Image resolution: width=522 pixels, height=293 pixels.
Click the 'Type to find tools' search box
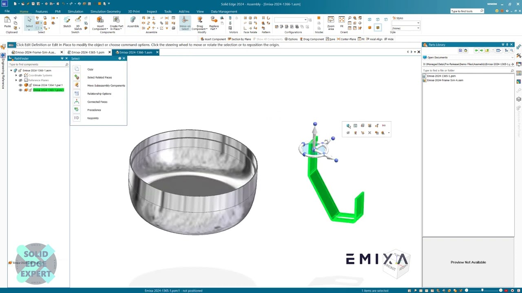(x=467, y=11)
